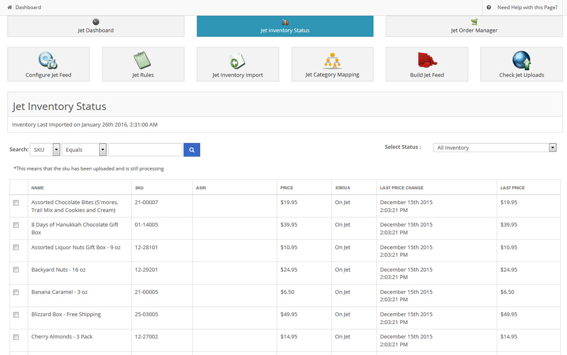Toggle checkbox for Banana Caramel - 3 oz
The height and width of the screenshot is (355, 567).
point(16,292)
